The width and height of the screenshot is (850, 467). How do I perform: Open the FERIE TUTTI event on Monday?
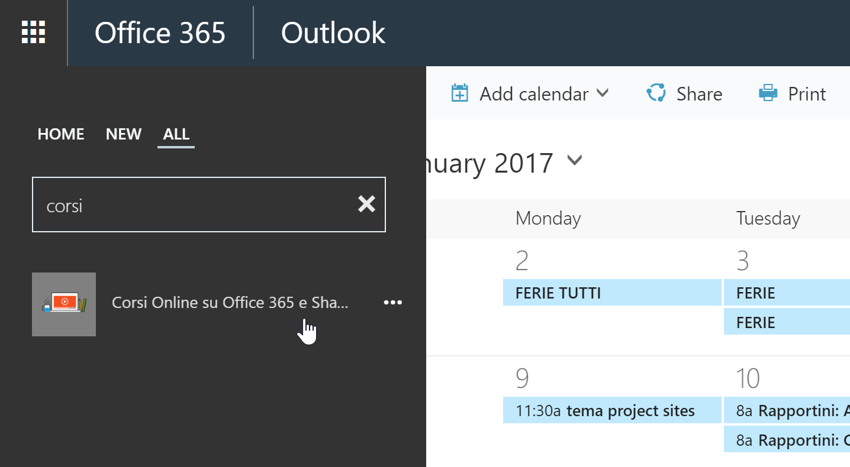[x=612, y=293]
